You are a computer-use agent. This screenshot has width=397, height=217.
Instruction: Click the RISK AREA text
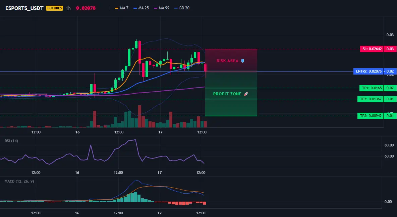227,61
